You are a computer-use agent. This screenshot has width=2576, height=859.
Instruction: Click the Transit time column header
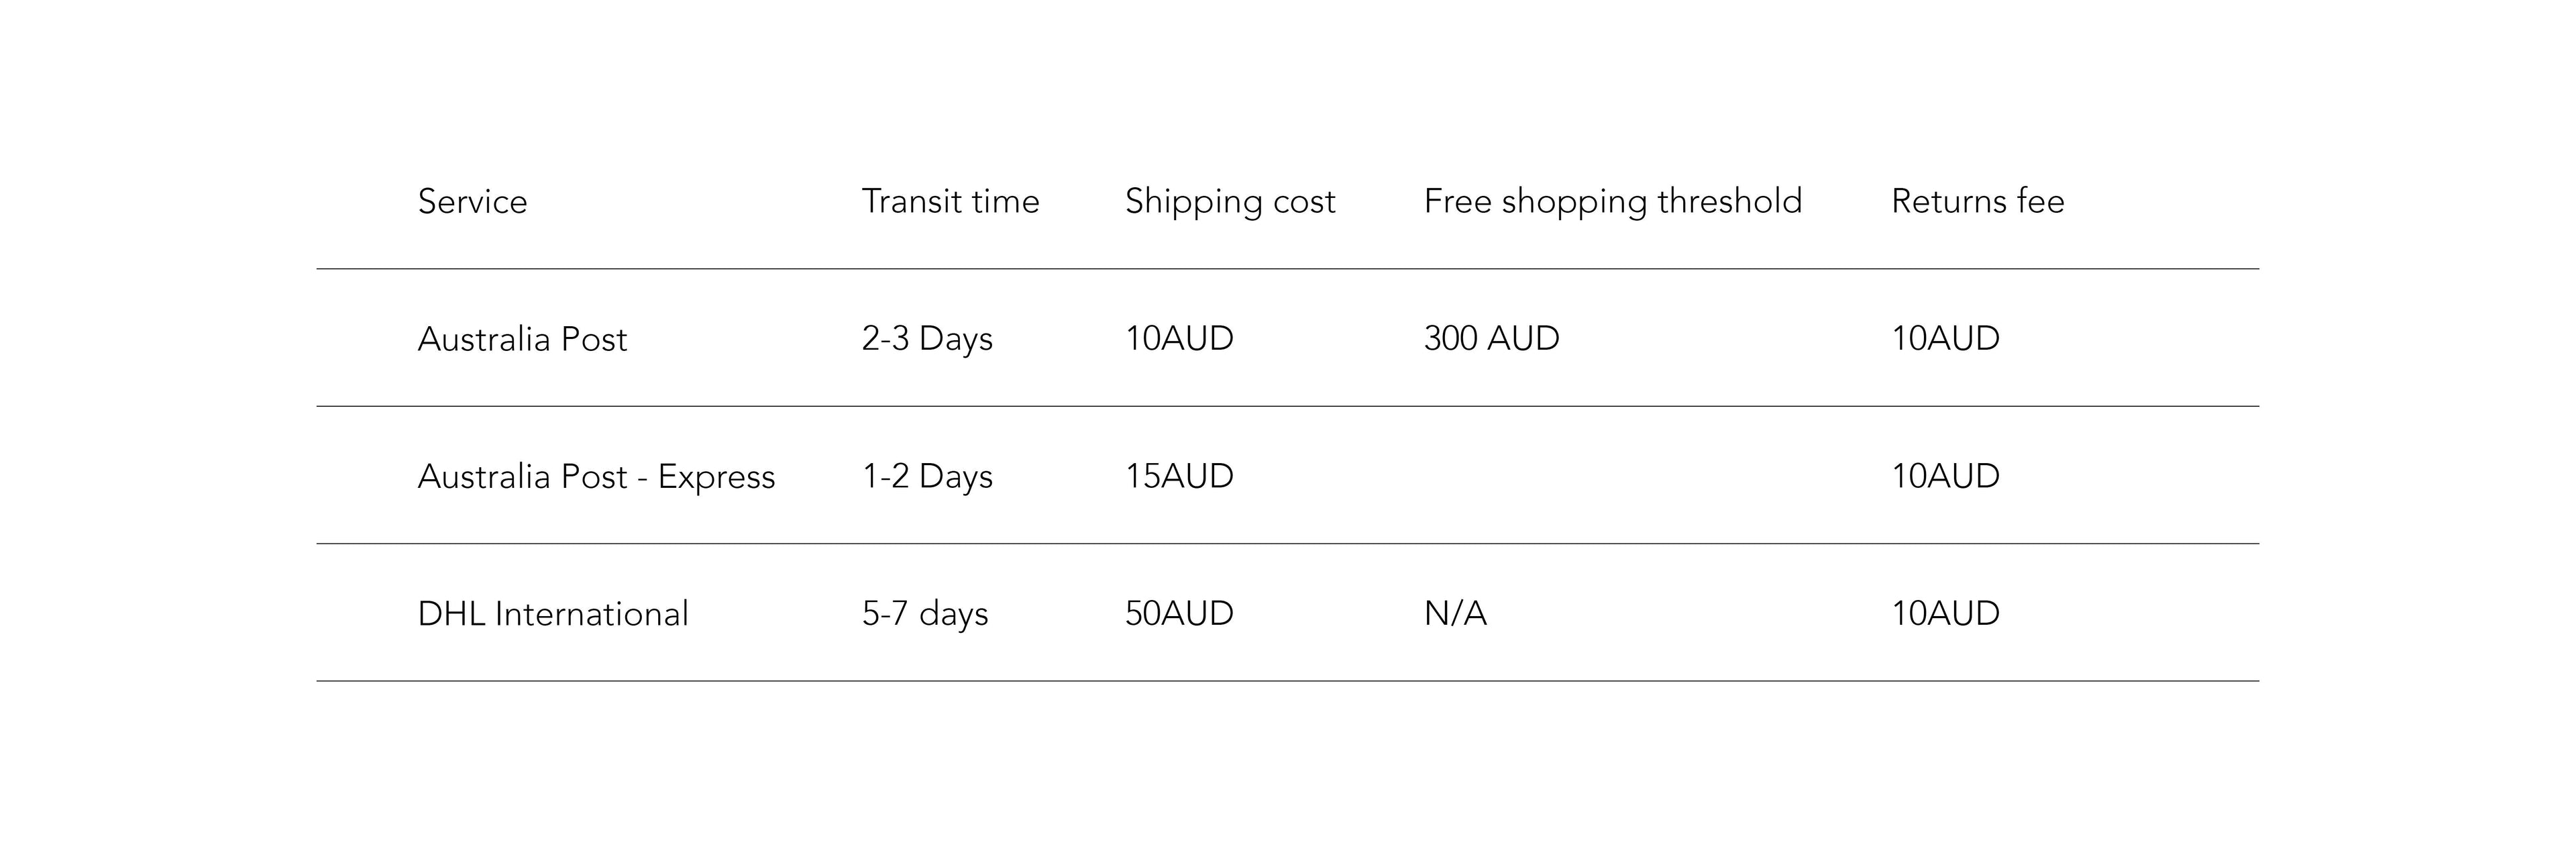tap(950, 201)
